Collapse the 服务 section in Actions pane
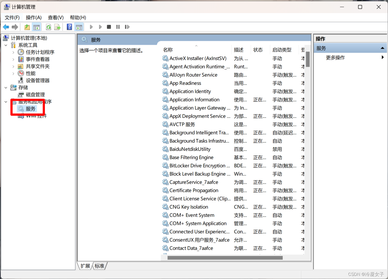This screenshot has height=279, width=388. 382,48
